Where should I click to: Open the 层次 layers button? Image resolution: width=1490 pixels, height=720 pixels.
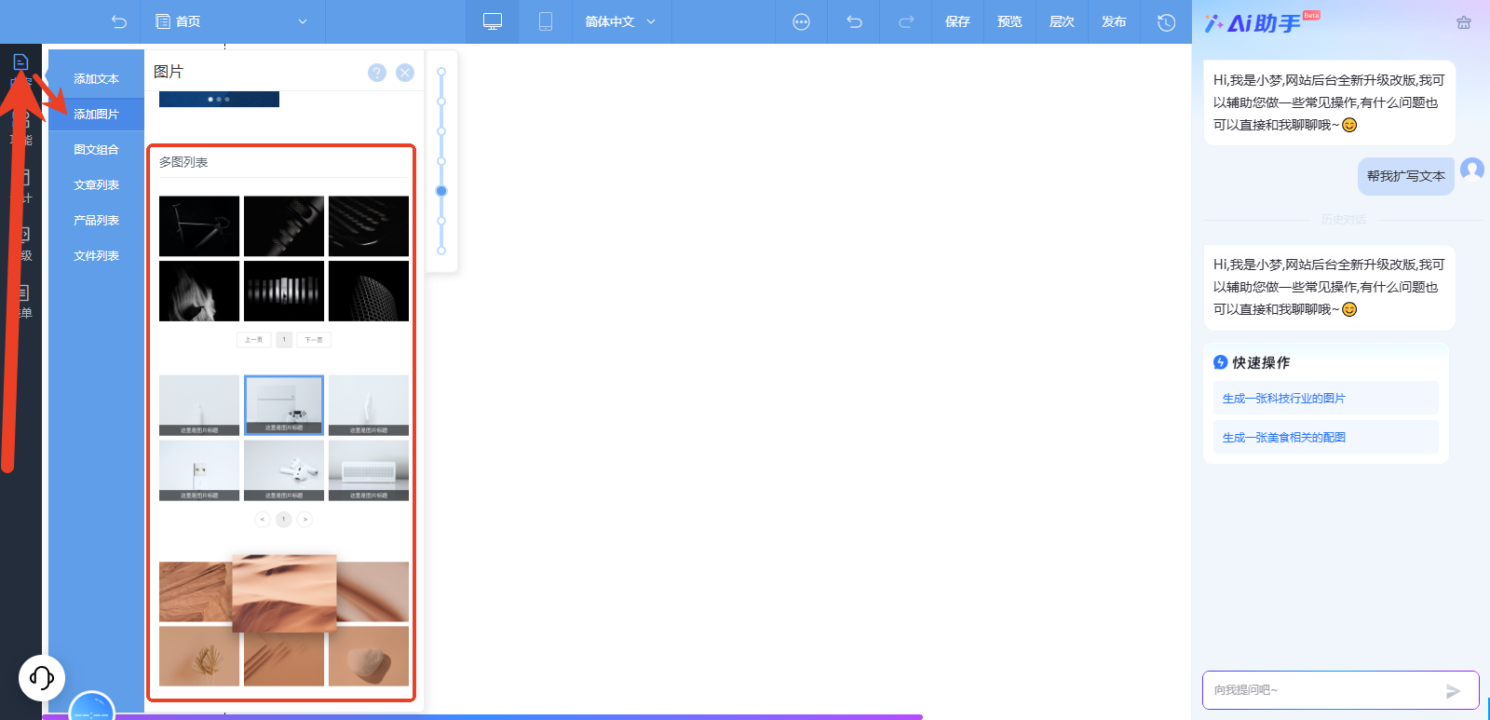pyautogui.click(x=1062, y=21)
